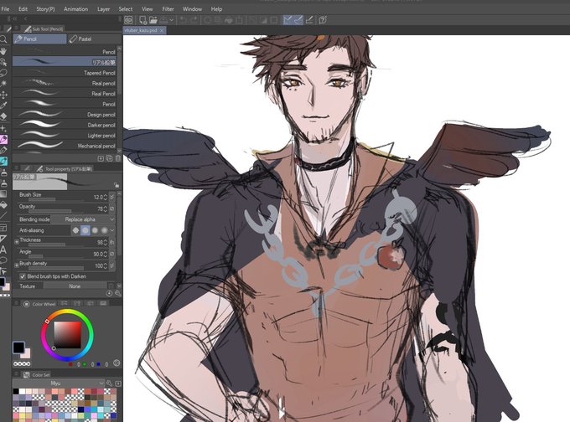This screenshot has height=422, width=570.
Task: Select the Gradient tool
Action: coord(3,194)
